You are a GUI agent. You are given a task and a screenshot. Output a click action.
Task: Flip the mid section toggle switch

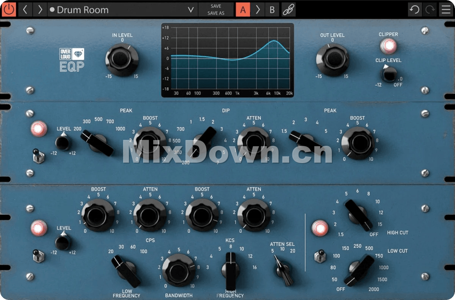point(38,156)
